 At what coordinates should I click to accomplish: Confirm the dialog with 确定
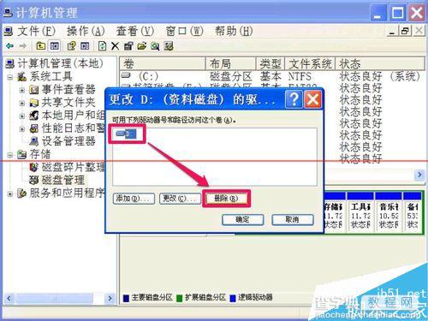(243, 219)
